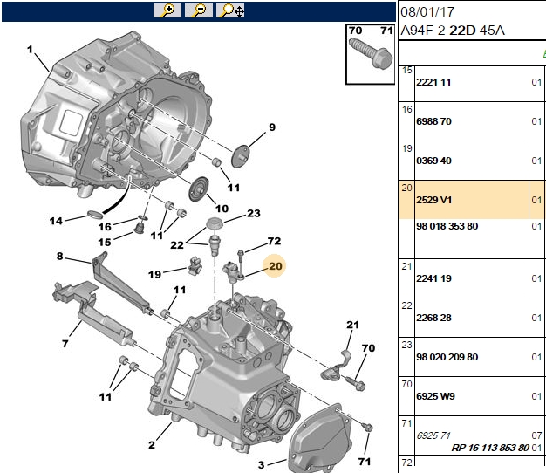Viewport: 546px width, 473px height.
Task: Click diagram callout number 3
Action: click(x=261, y=464)
